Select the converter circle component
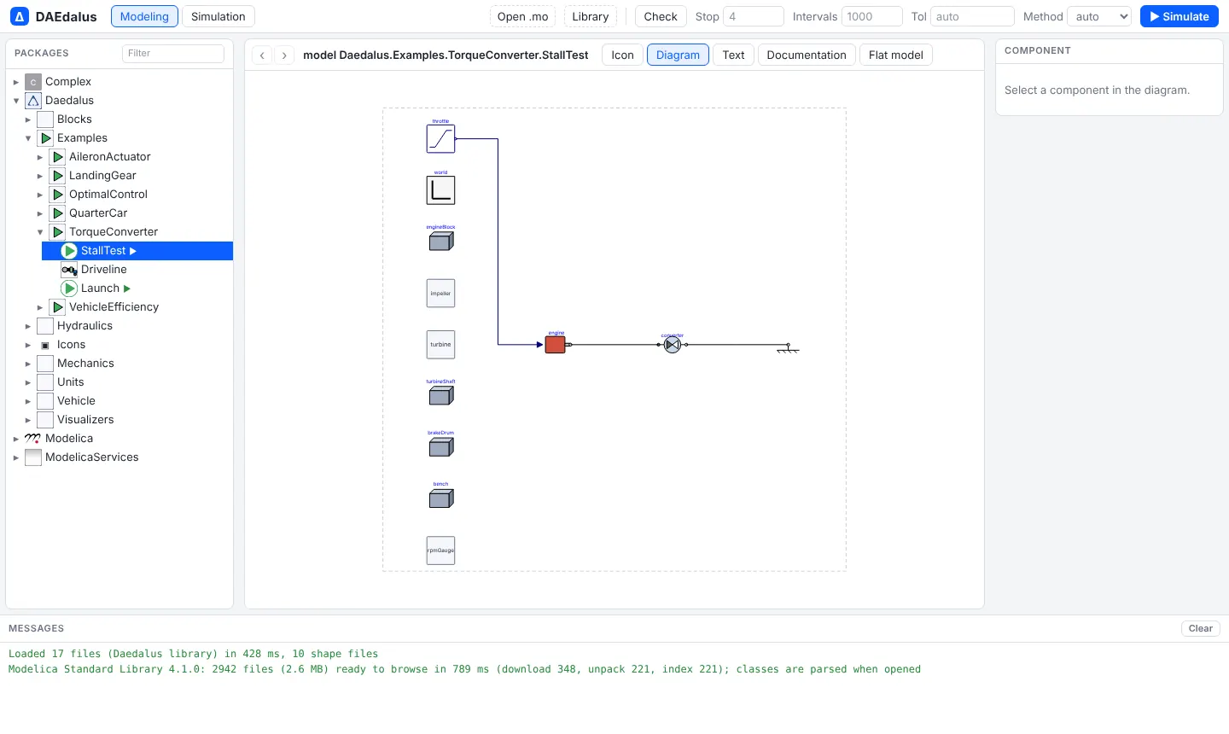This screenshot has height=734, width=1229. [x=673, y=345]
